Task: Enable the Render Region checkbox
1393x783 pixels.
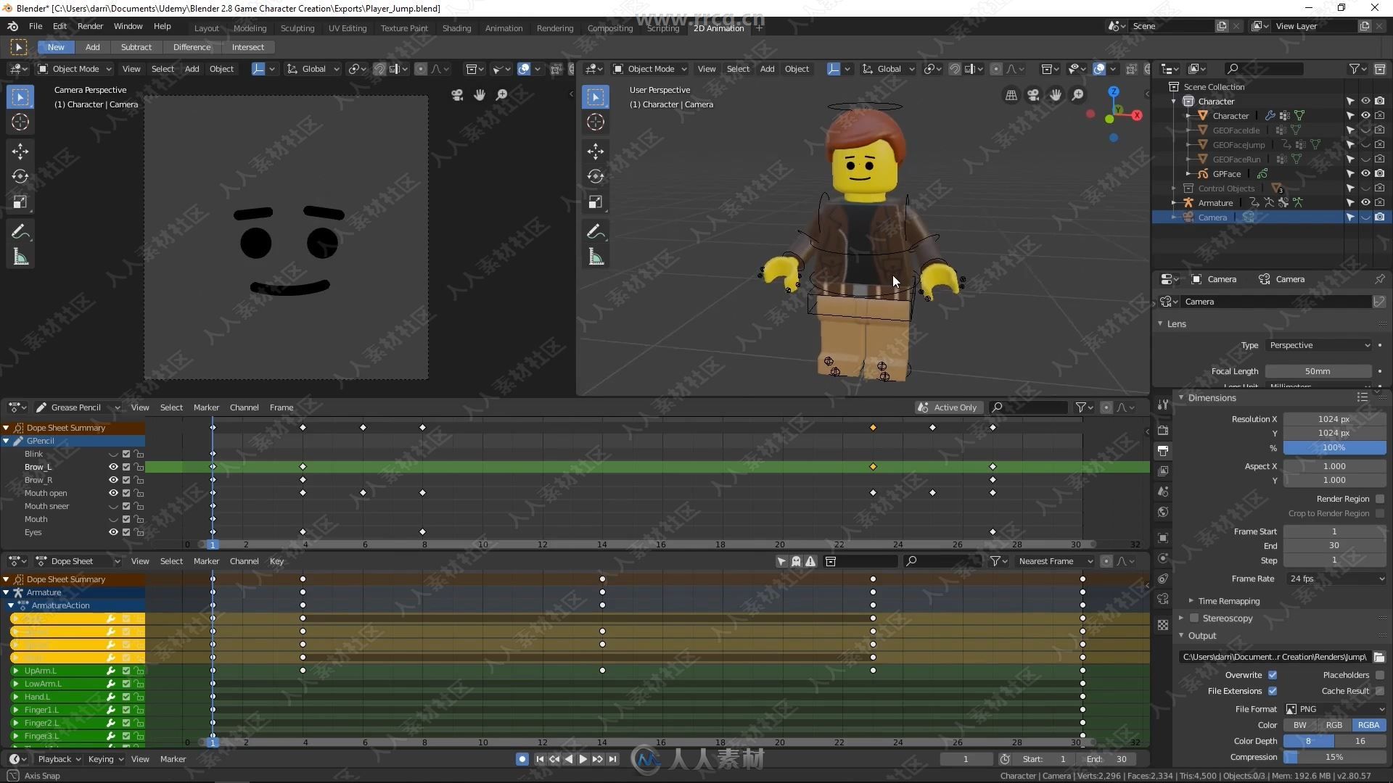Action: point(1380,499)
